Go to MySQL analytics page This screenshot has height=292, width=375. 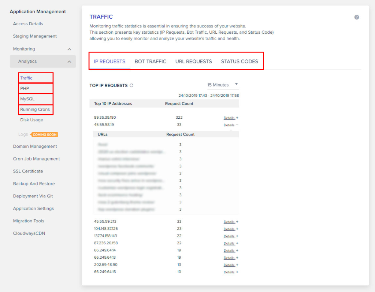point(27,99)
